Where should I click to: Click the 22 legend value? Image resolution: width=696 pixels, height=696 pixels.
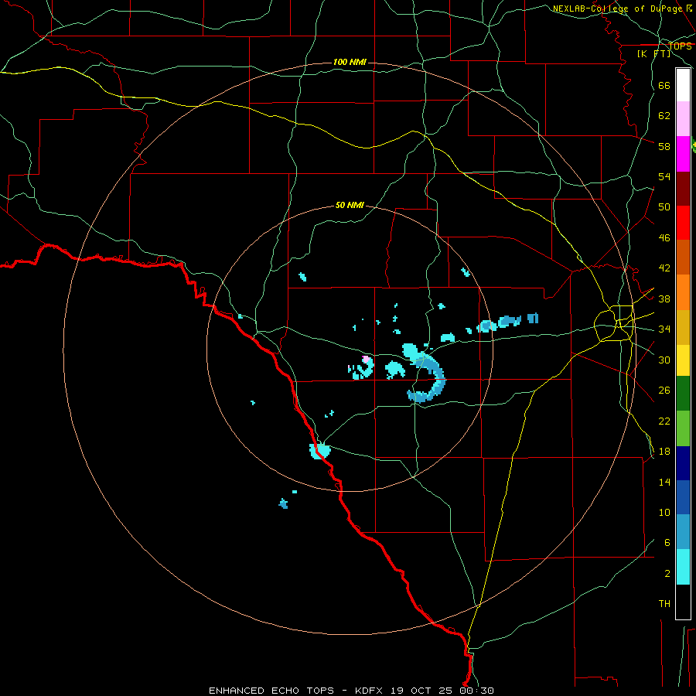664,421
